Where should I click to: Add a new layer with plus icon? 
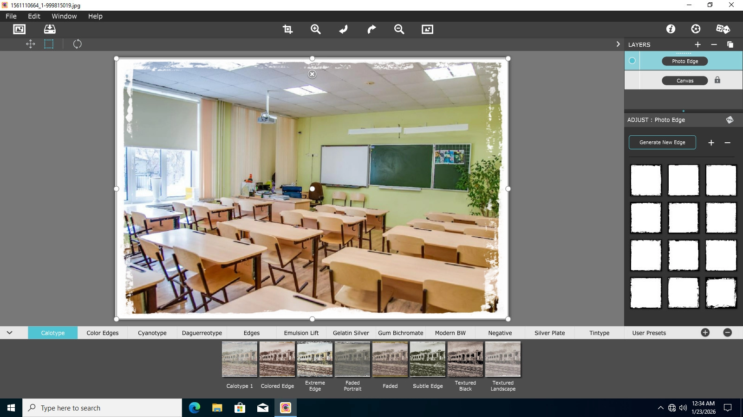697,44
